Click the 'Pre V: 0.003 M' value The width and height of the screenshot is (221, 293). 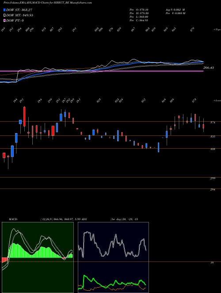point(175,13)
